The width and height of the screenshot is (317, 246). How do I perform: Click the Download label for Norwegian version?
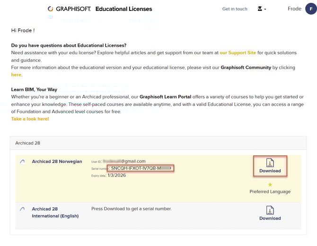(270, 171)
